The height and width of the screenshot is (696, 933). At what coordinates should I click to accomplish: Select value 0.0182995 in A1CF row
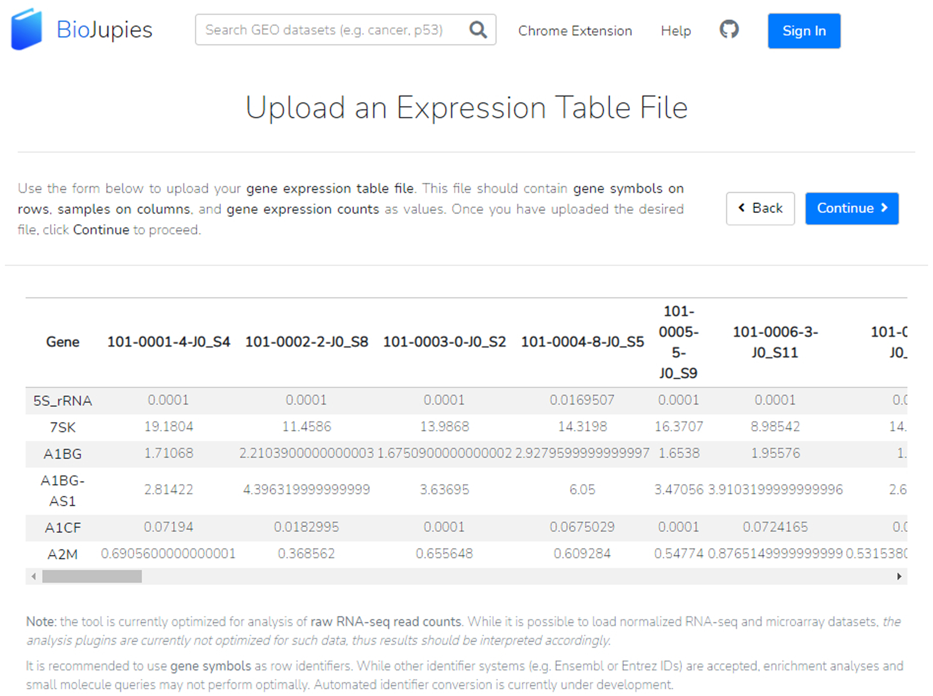point(307,527)
